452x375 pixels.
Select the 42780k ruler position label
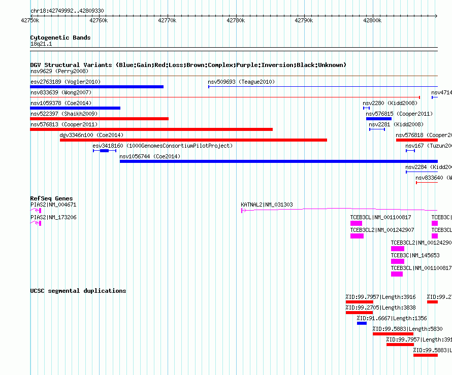(x=236, y=20)
